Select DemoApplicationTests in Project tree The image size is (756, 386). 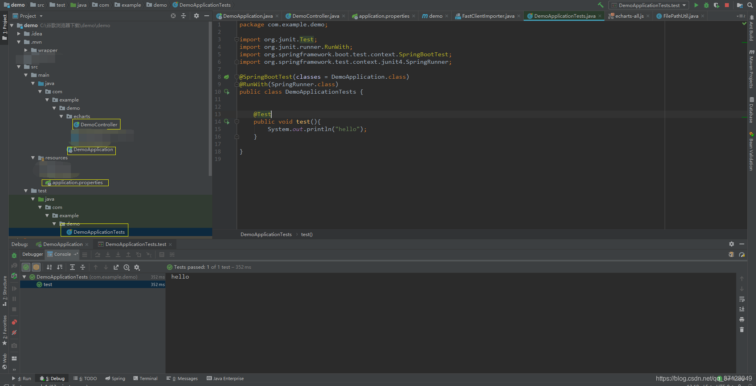click(x=99, y=232)
